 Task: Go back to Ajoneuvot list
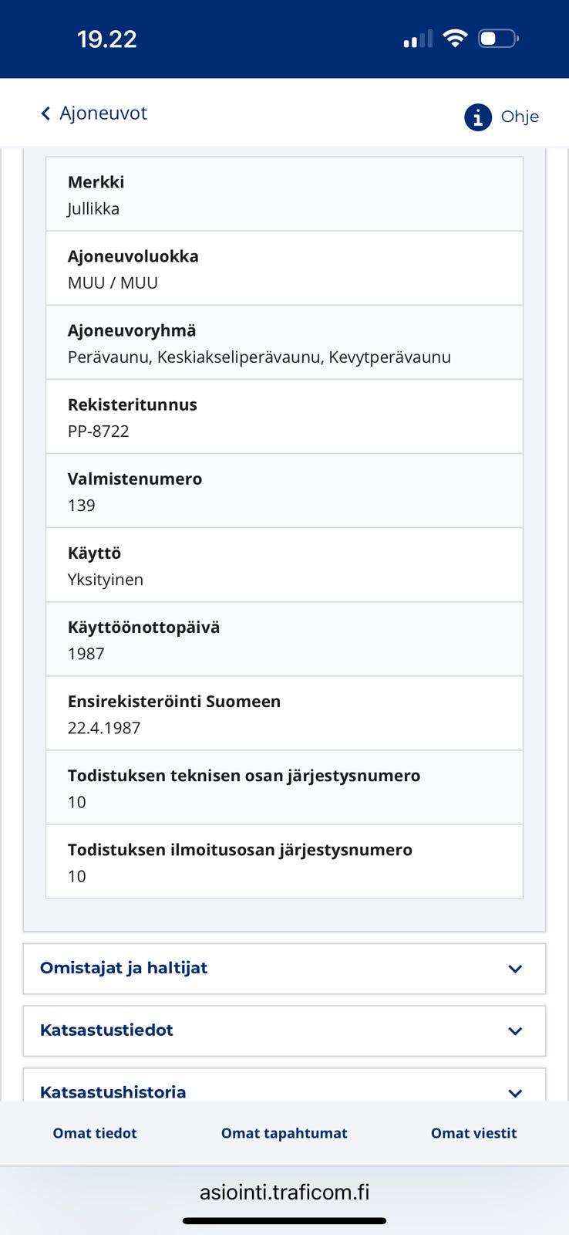[x=103, y=113]
